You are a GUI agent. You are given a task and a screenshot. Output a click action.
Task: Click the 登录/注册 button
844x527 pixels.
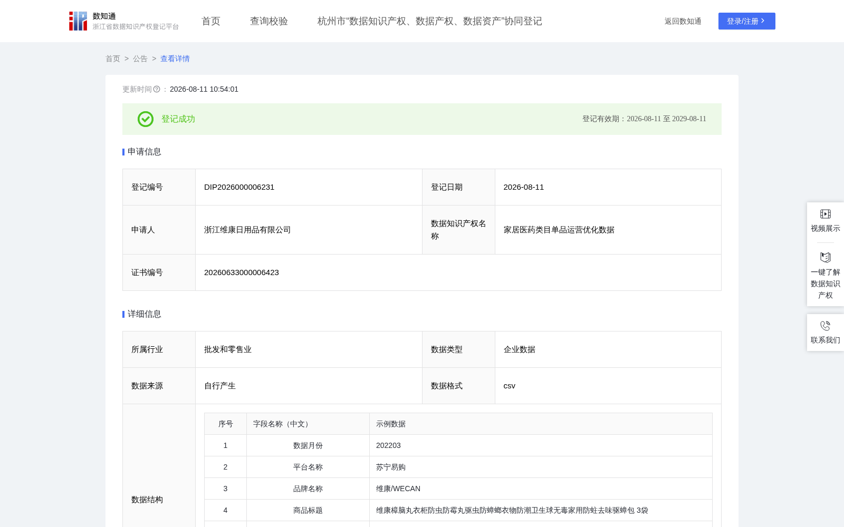747,21
